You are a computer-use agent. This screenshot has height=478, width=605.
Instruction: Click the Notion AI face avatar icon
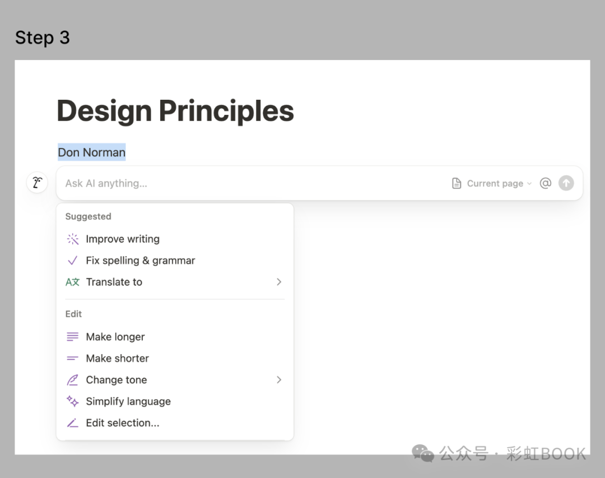tap(37, 183)
